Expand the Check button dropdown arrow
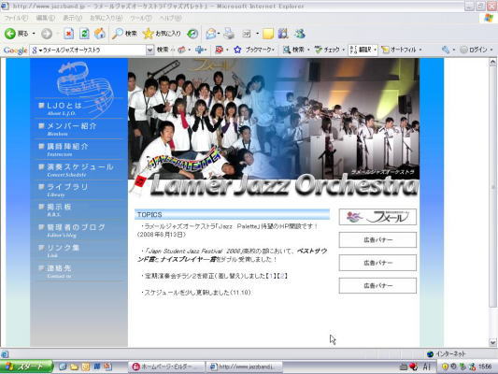The image size is (498, 374). 343,50
